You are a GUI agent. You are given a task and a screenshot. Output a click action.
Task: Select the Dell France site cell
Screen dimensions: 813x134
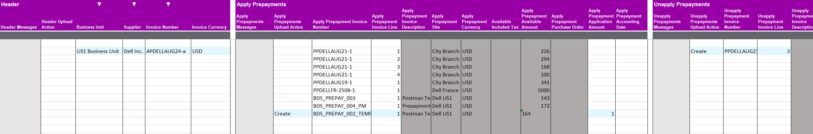446,90
